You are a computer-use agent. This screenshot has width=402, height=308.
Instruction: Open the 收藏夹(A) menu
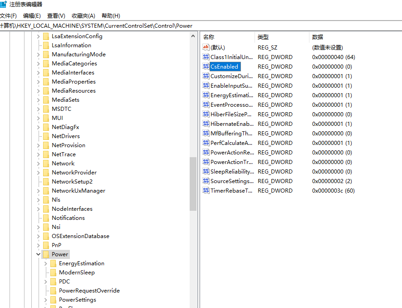point(83,15)
